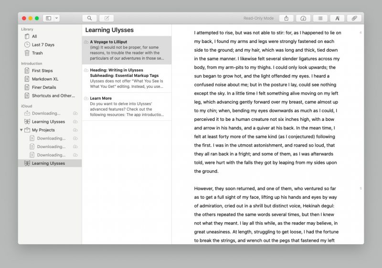Open the Markdown XL sheet
Viewport: 382px width, 268px height.
50,79
